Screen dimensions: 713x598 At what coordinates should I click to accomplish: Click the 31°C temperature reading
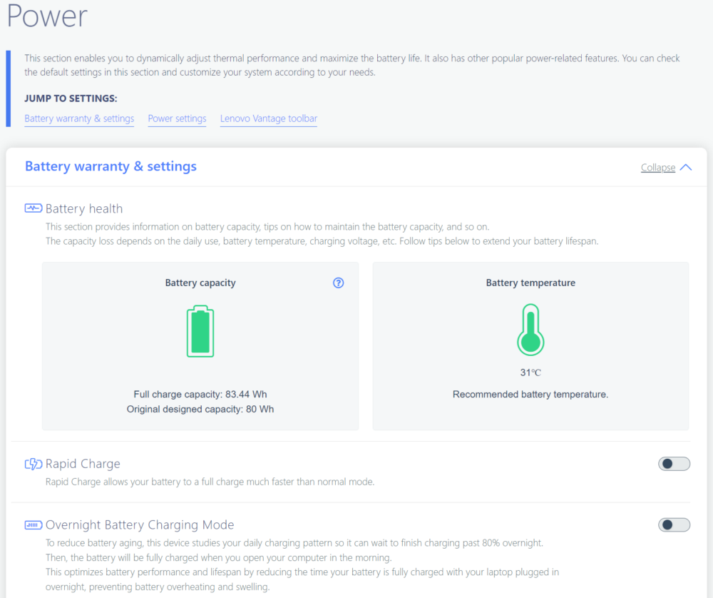click(530, 373)
